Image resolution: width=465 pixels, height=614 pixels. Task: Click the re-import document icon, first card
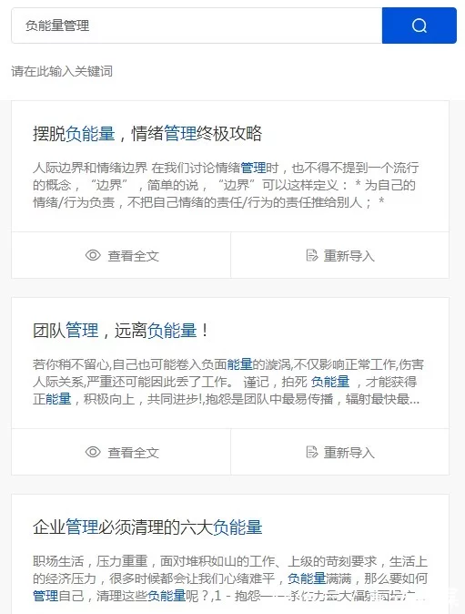point(312,255)
